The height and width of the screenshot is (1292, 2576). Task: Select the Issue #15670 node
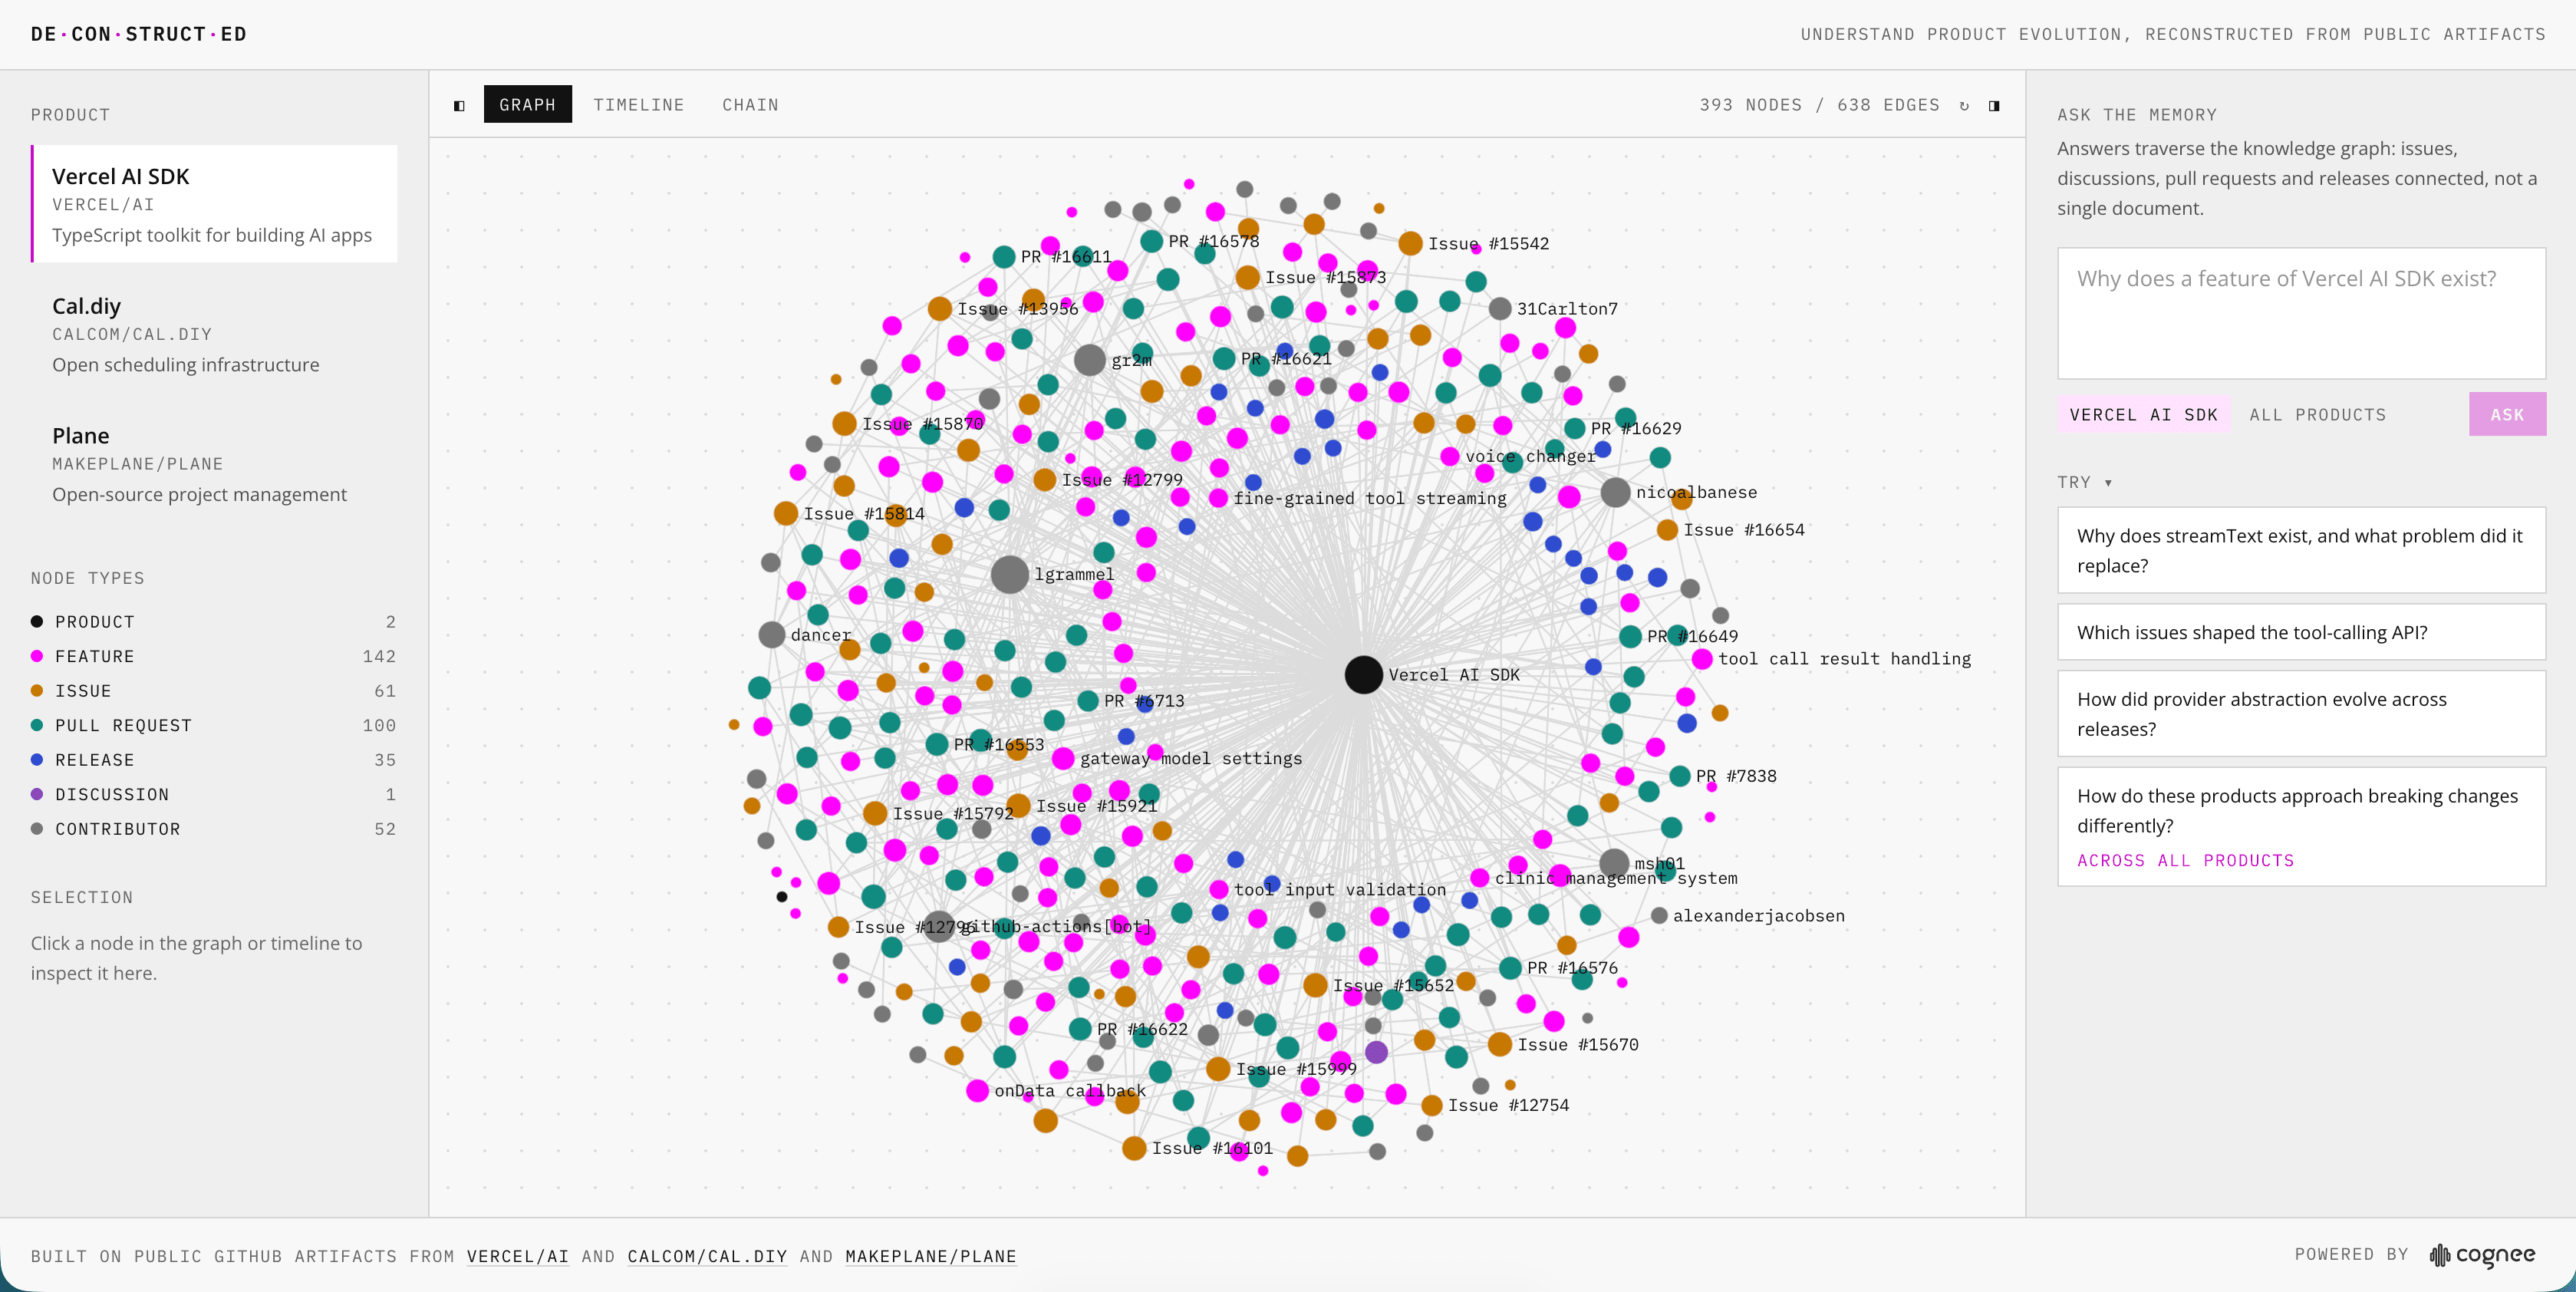(1499, 1044)
